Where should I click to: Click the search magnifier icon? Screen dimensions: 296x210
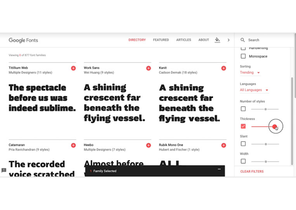point(242,40)
